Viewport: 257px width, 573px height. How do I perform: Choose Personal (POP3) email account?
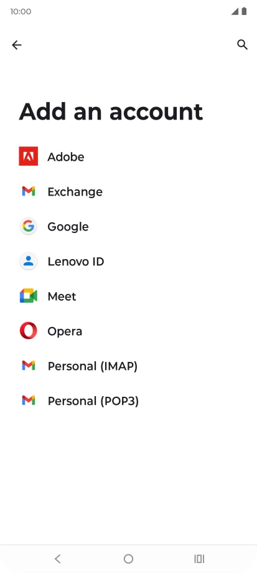(x=128, y=401)
